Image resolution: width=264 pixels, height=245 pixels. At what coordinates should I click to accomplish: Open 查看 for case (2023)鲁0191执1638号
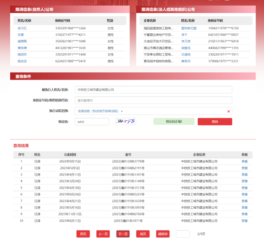(x=245, y=201)
